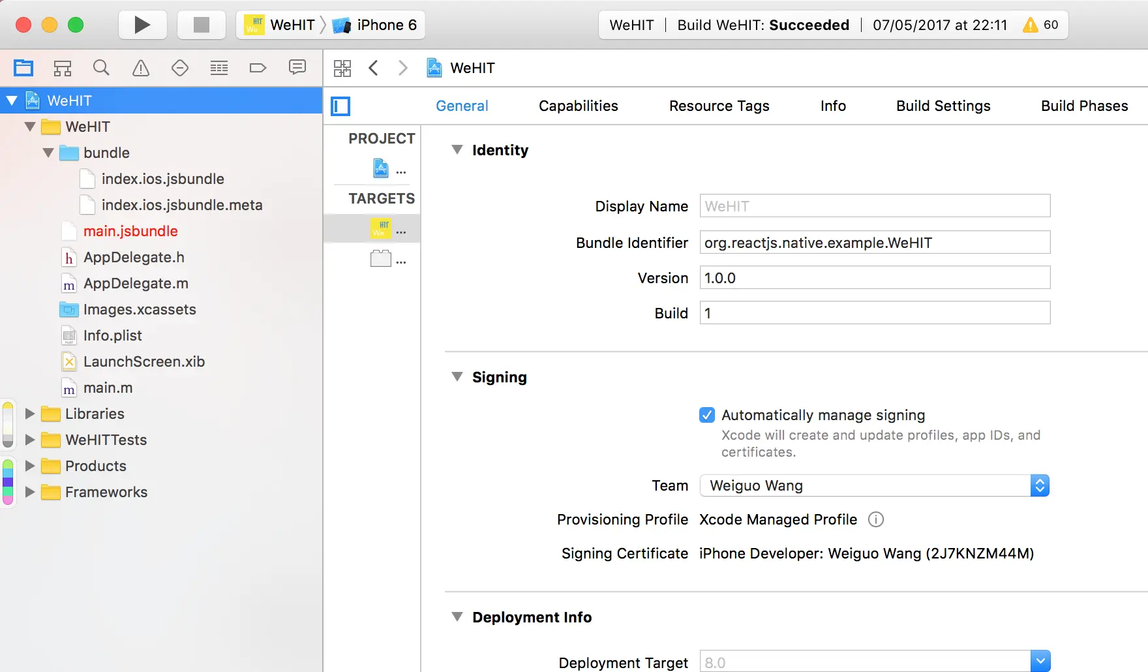Image resolution: width=1148 pixels, height=672 pixels.
Task: Select index.ios.jsbundle file
Action: [x=162, y=179]
